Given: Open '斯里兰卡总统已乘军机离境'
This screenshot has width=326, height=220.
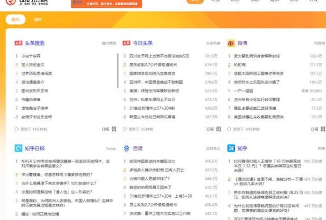Looking at the screenshot, I should (152, 117).
